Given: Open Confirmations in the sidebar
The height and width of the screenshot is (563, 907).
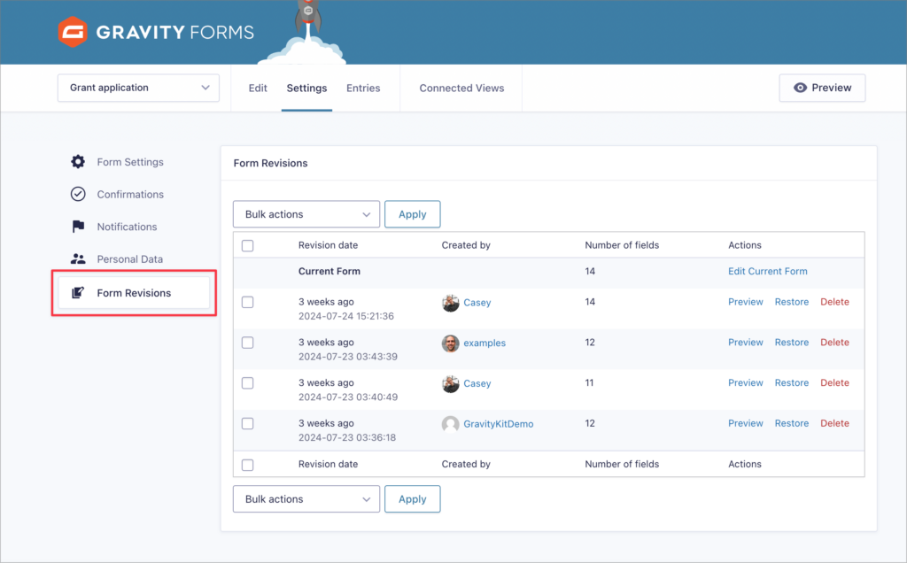Looking at the screenshot, I should 130,194.
